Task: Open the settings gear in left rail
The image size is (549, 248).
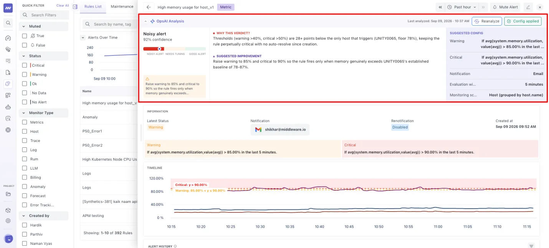Action: (x=8, y=221)
